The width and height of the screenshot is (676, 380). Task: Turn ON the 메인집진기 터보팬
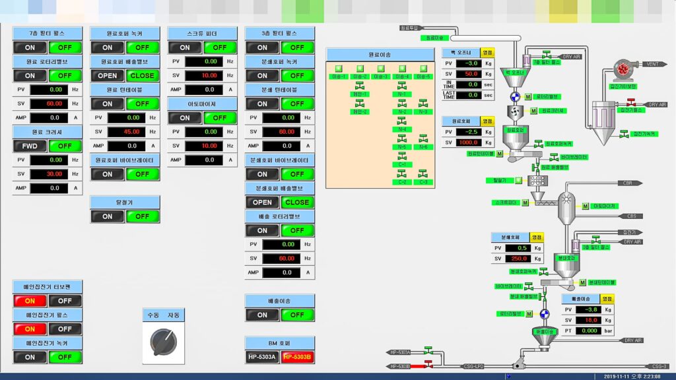point(30,301)
